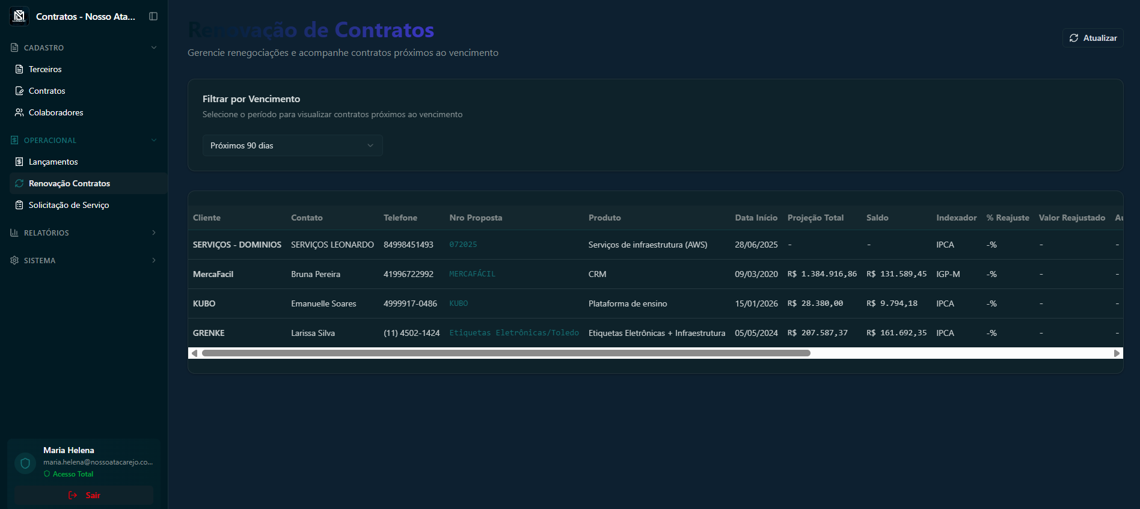Image resolution: width=1140 pixels, height=509 pixels.
Task: Click the user email maria.helena@nossoatacarejo
Action: coord(98,462)
